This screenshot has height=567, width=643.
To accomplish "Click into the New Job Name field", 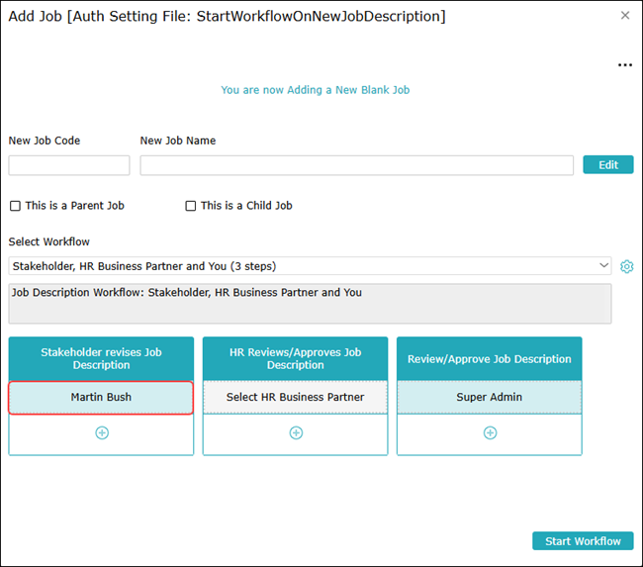I will coord(356,165).
